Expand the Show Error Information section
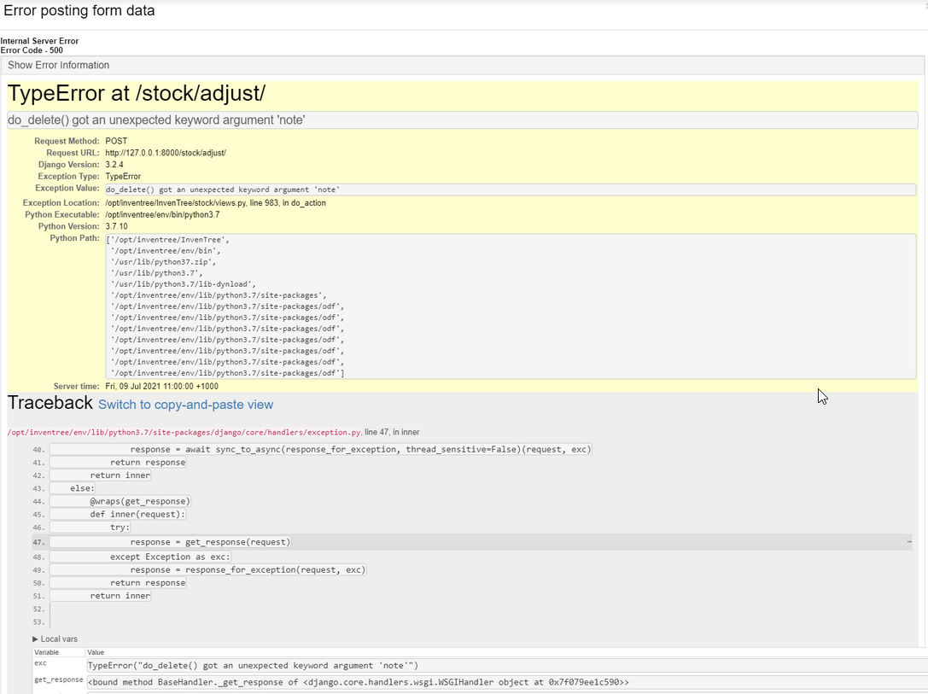Viewport: 928px width, 694px height. coord(57,65)
